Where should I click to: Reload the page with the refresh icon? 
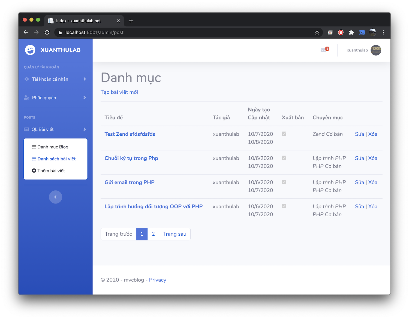coord(47,32)
